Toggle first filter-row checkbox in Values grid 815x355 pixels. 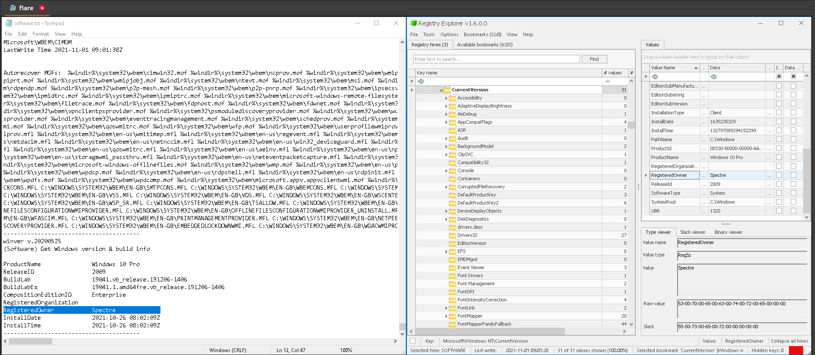[x=779, y=77]
